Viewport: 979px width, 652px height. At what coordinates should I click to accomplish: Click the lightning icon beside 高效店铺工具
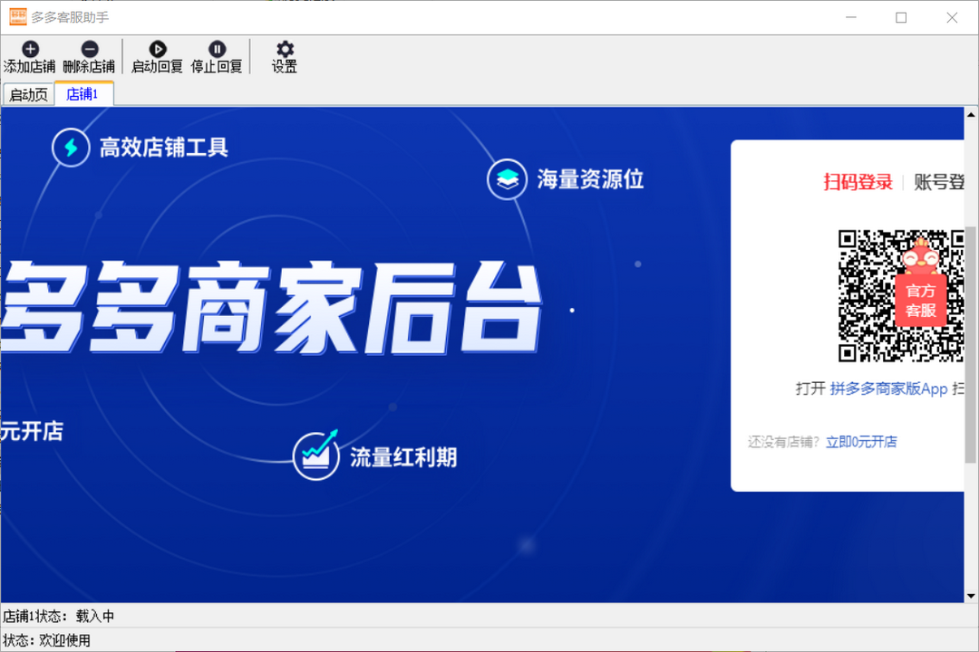click(x=71, y=147)
